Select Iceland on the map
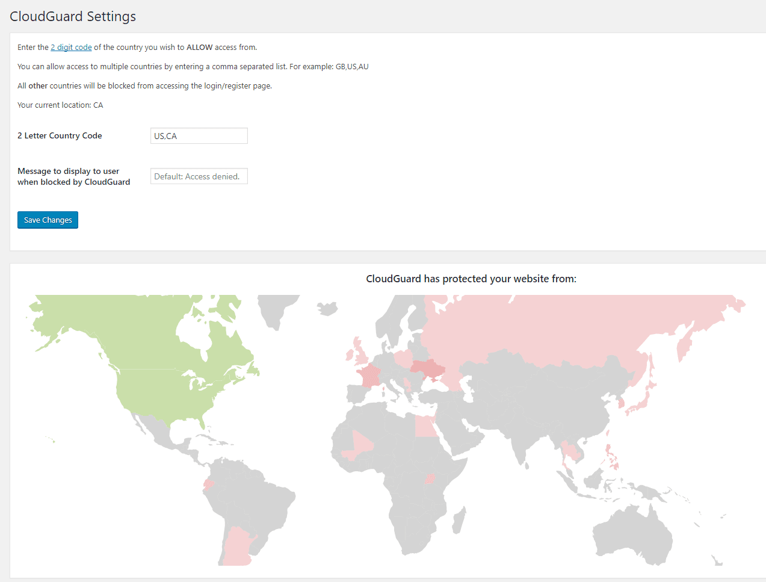Image resolution: width=766 pixels, height=582 pixels. coord(328,309)
